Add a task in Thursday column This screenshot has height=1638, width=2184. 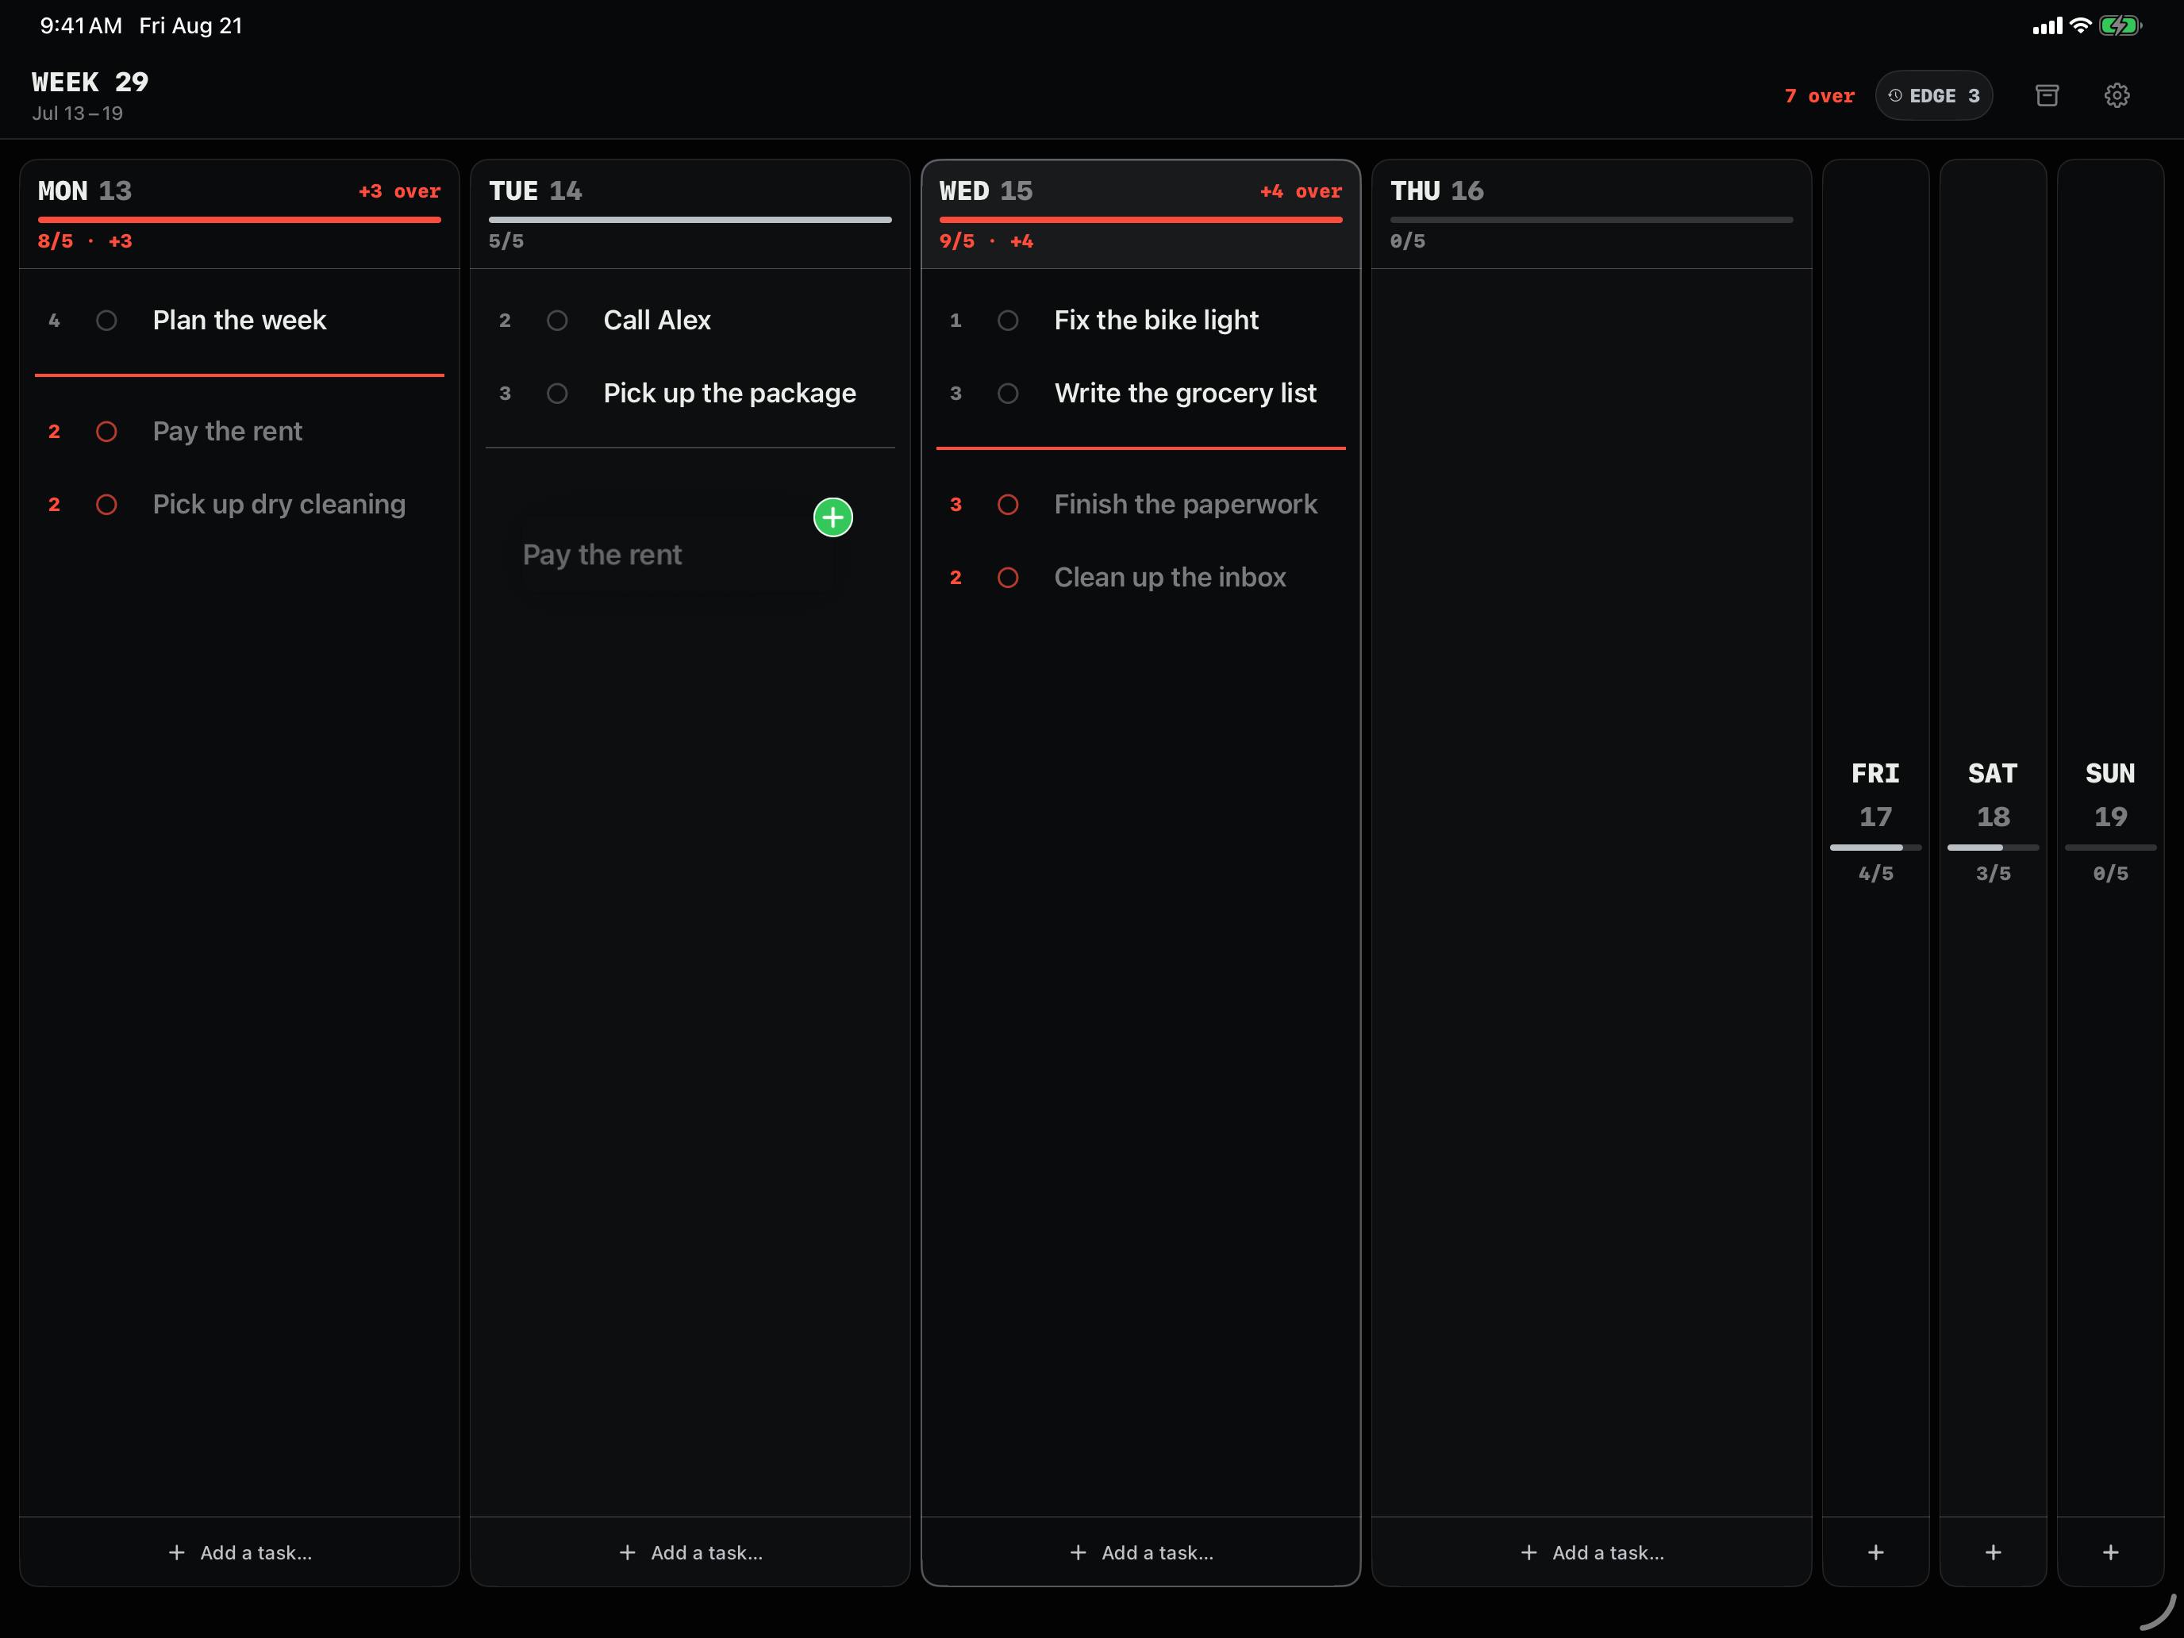pyautogui.click(x=1590, y=1552)
